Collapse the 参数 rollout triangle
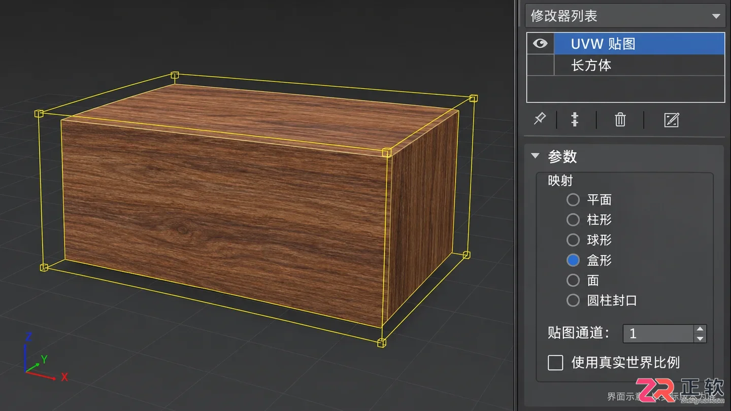Image resolution: width=731 pixels, height=411 pixels. pos(535,156)
